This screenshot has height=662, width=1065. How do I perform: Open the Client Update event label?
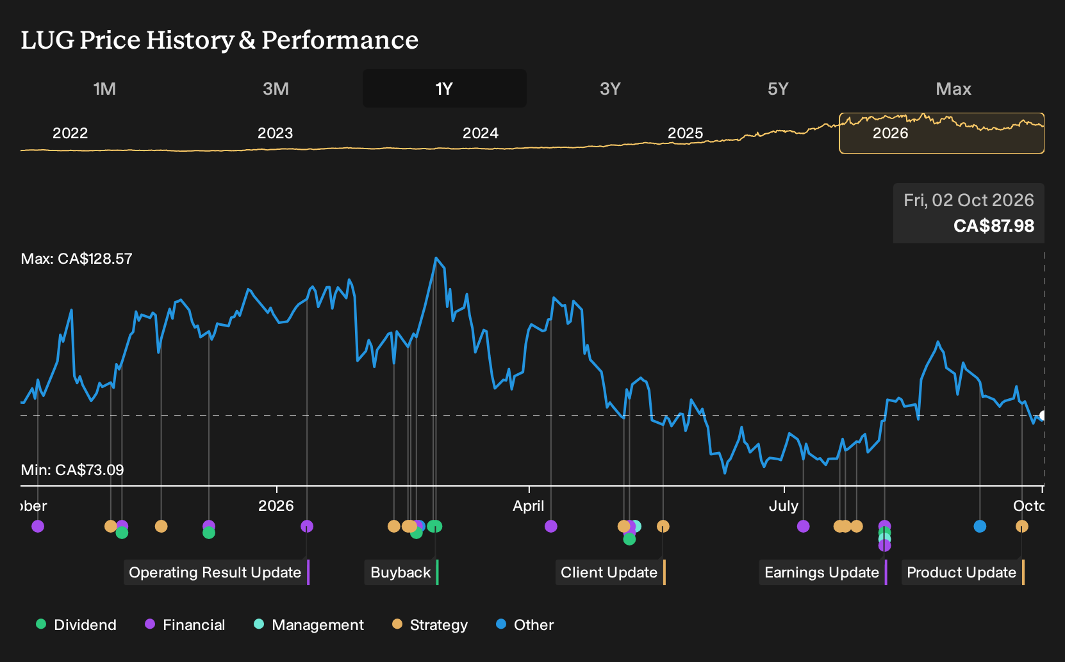(611, 572)
